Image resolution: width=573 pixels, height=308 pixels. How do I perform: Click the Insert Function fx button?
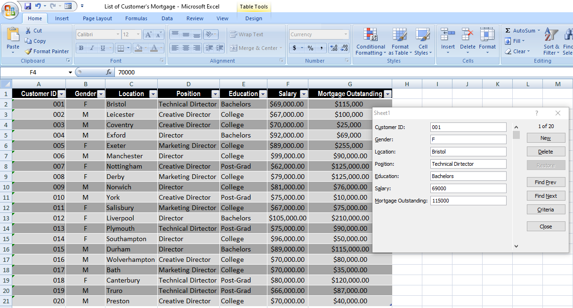(x=109, y=72)
